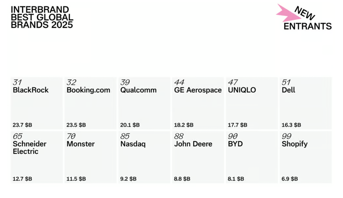The height and width of the screenshot is (198, 343).
Task: Open the John Deere card
Action: (198, 157)
